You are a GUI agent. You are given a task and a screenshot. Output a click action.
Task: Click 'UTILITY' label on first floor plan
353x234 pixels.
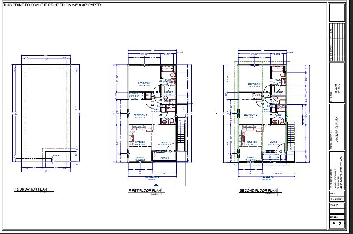[x=169, y=102]
